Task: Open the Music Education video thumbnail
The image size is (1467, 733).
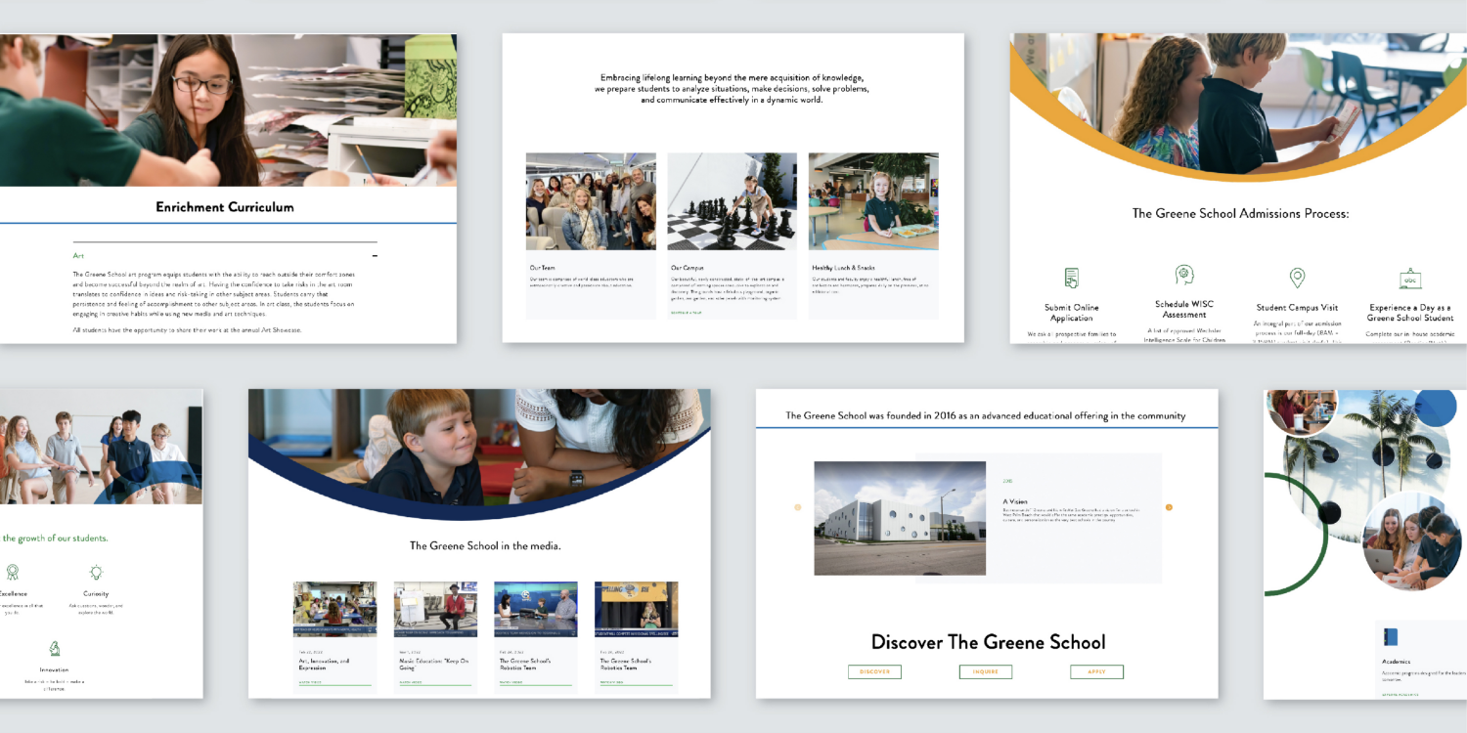Action: click(x=435, y=609)
